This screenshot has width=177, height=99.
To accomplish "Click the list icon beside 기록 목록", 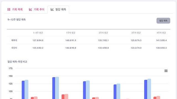I will [9, 9].
